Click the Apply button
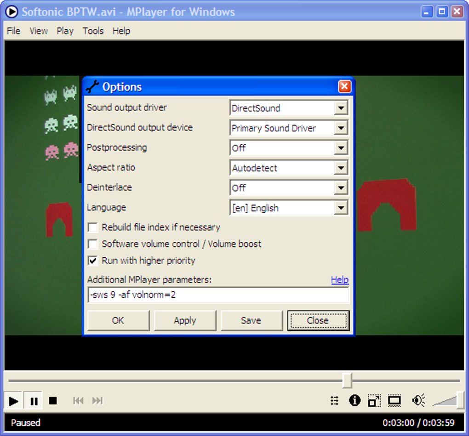469x436 pixels. click(x=185, y=320)
